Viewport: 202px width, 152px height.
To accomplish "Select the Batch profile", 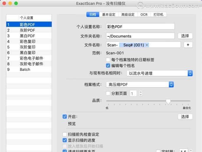I will 29,69.
